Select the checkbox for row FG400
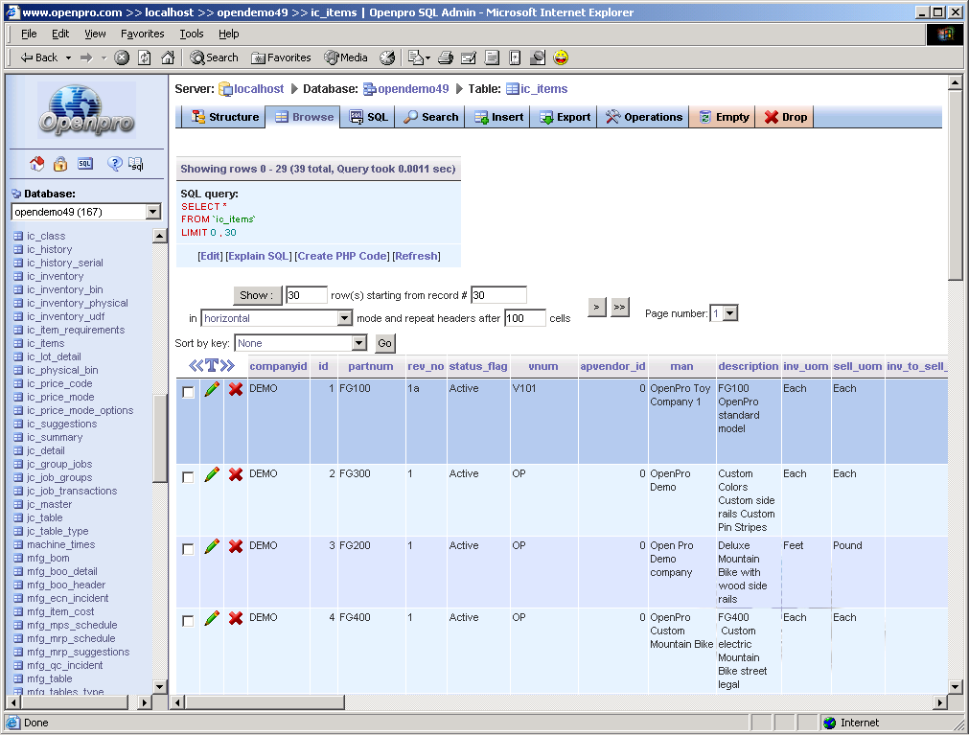The width and height of the screenshot is (969, 735). click(188, 620)
